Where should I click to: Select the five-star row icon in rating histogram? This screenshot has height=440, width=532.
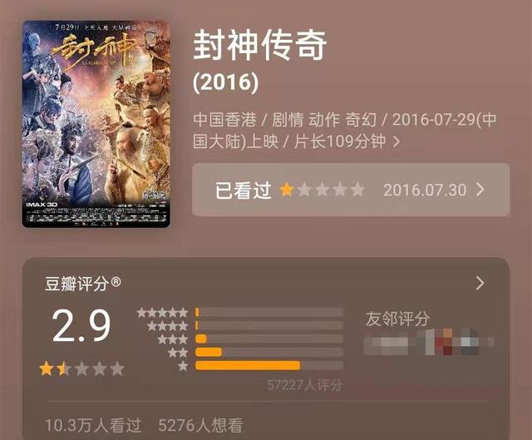pos(162,313)
